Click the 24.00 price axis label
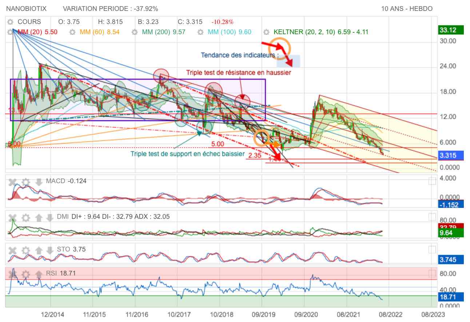 448,66
